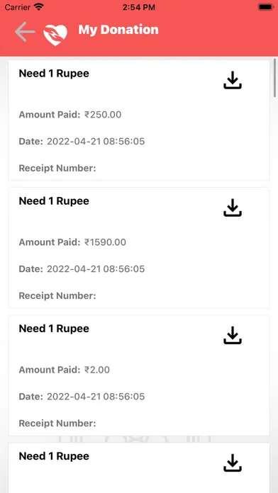Tap the Wi-Fi status icon
This screenshot has height=493, width=278.
point(39,6)
